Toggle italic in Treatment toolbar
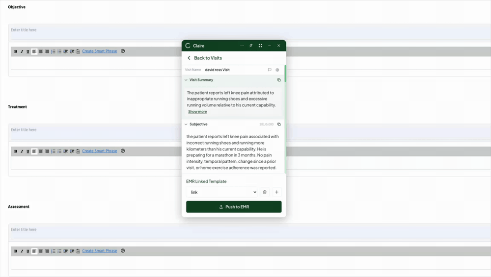 point(22,151)
